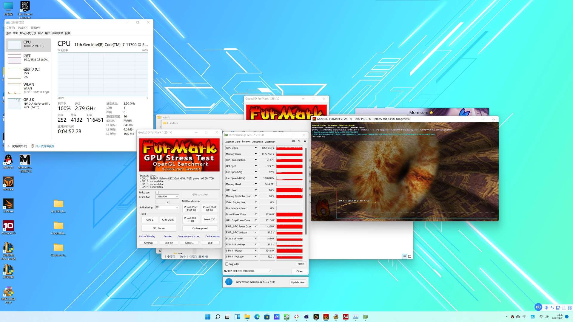This screenshot has height=322, width=573.
Task: Click GPU-Z refresh icon
Action: (x=299, y=141)
